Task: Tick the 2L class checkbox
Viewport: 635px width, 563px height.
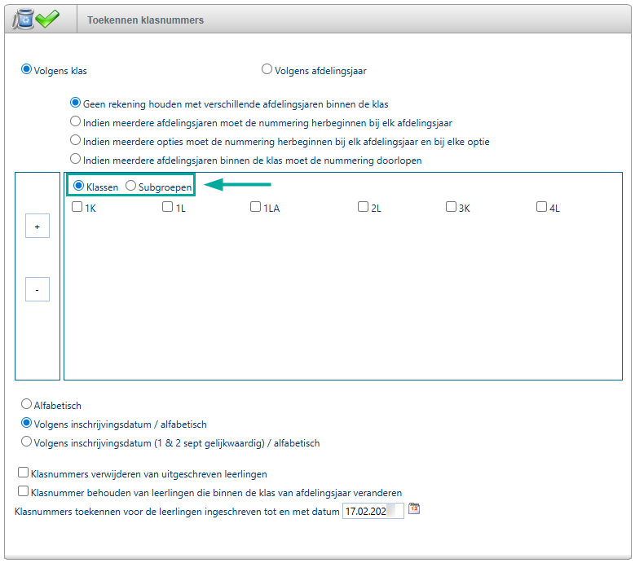Action: 363,207
